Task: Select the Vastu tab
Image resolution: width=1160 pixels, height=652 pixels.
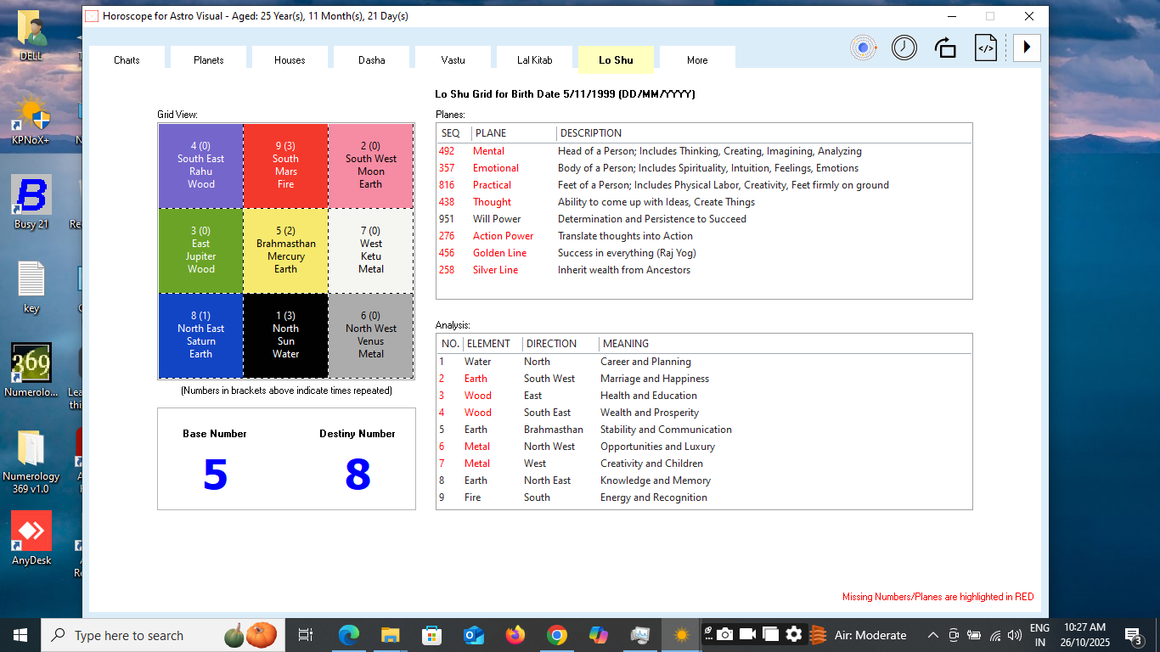Action: (x=453, y=60)
